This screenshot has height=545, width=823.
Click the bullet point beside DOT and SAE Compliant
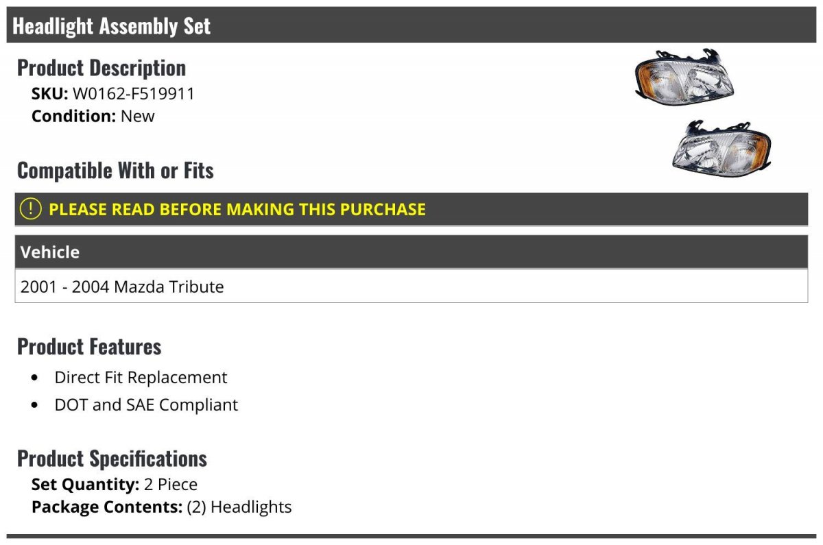pyautogui.click(x=35, y=405)
